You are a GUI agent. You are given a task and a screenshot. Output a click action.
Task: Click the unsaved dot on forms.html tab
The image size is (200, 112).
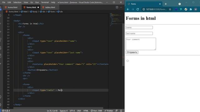(38, 7)
